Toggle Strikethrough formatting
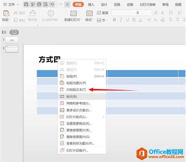Viewport: 186px width, 162px height. pos(134,20)
